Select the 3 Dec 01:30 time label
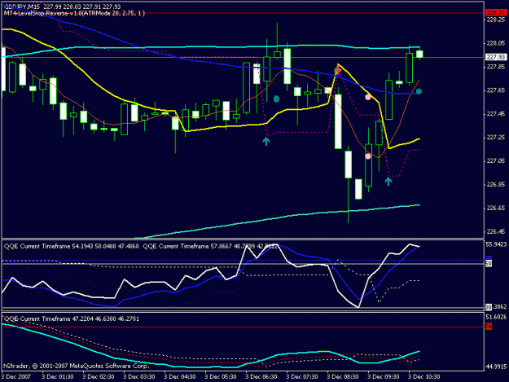 (x=58, y=377)
